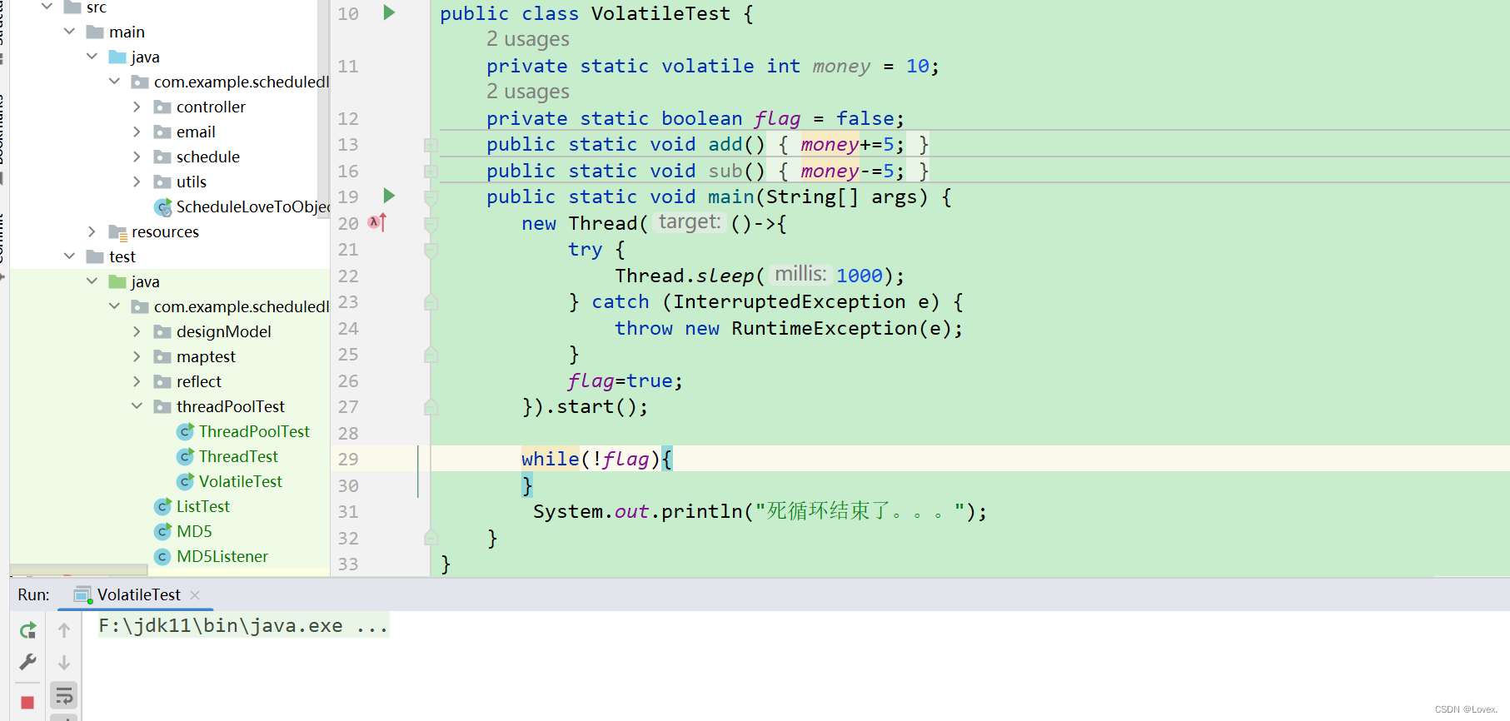Screen dimensions: 1510x721
Task: Unfold the add() method on line 13
Action: point(431,145)
